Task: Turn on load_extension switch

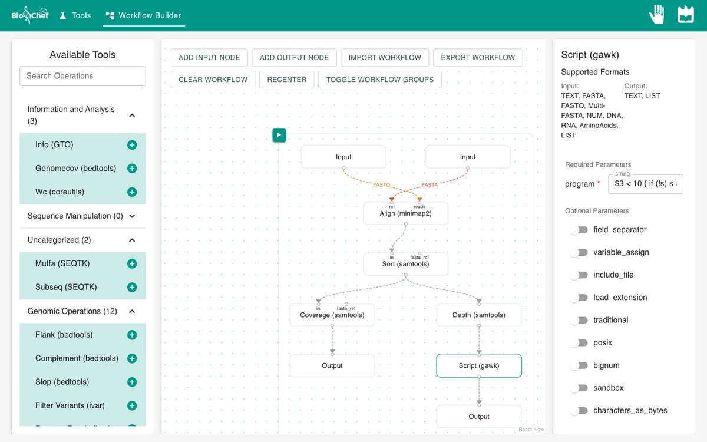Action: 579,298
